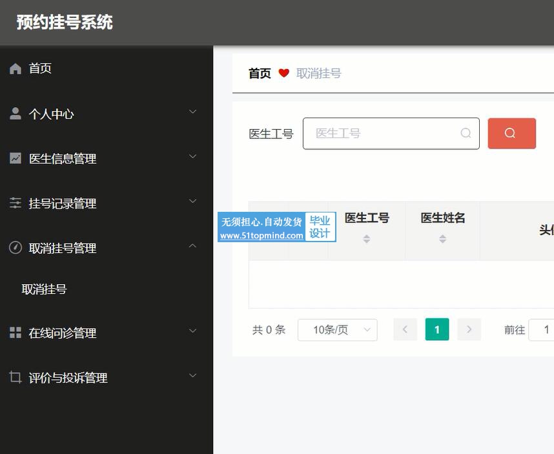Click the grid icon beside 在线问诊管理

tap(15, 333)
